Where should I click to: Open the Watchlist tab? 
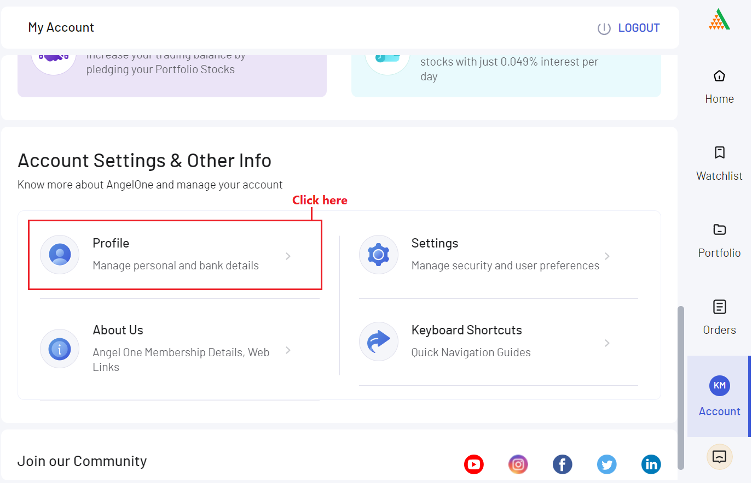[x=719, y=163]
